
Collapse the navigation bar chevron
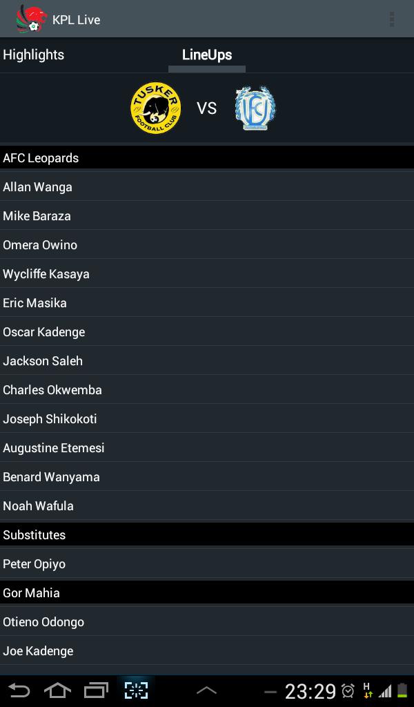click(207, 690)
